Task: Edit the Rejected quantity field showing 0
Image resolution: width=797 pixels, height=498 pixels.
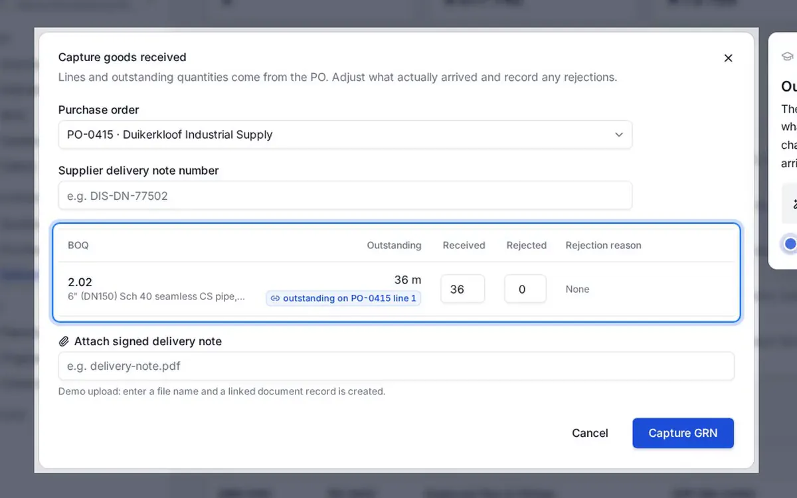Action: point(525,290)
